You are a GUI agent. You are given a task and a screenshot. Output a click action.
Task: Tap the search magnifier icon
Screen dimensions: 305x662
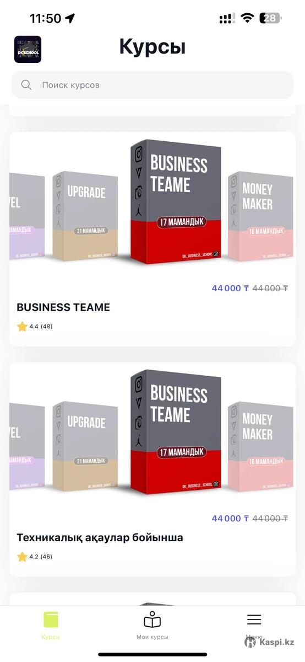point(26,85)
